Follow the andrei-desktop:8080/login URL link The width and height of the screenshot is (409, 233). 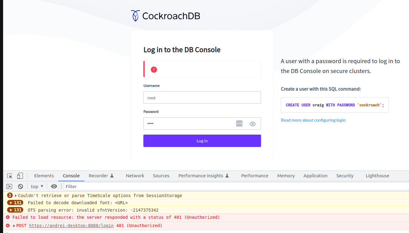click(x=71, y=226)
